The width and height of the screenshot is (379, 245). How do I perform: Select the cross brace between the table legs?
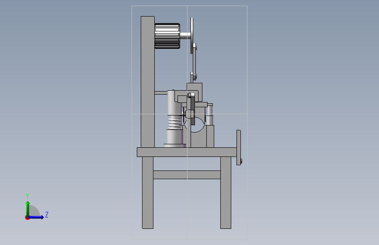click(187, 175)
